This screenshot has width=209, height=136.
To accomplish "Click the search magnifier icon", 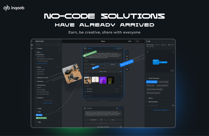I will [59, 45].
